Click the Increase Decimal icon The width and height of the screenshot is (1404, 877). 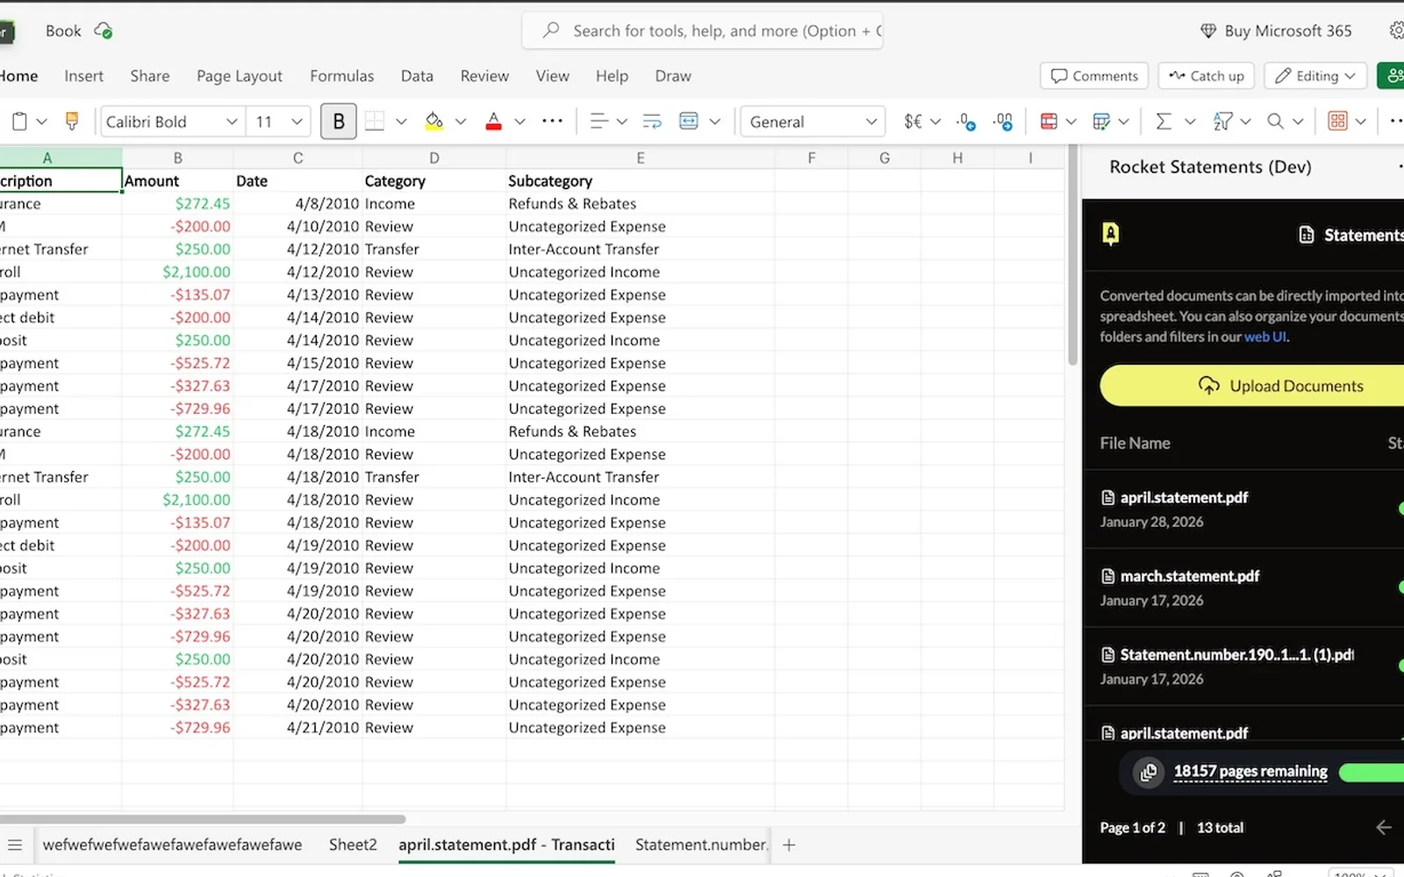1003,121
